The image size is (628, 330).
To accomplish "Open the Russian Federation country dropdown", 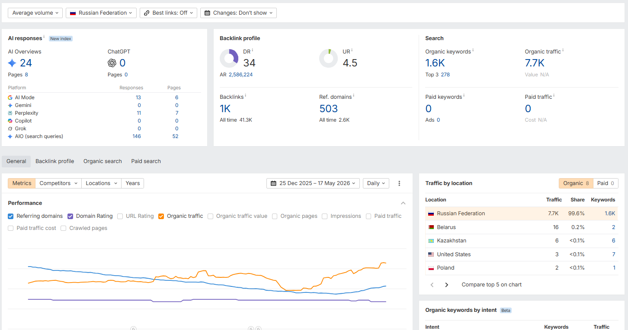I will point(101,13).
